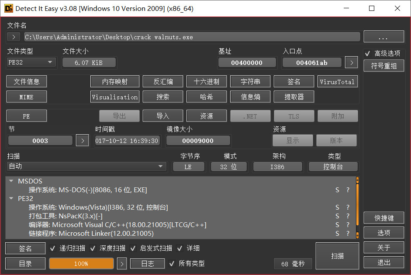Click S for MS-DOS operating system row
Viewport: 411px width, 275px height.
point(337,190)
